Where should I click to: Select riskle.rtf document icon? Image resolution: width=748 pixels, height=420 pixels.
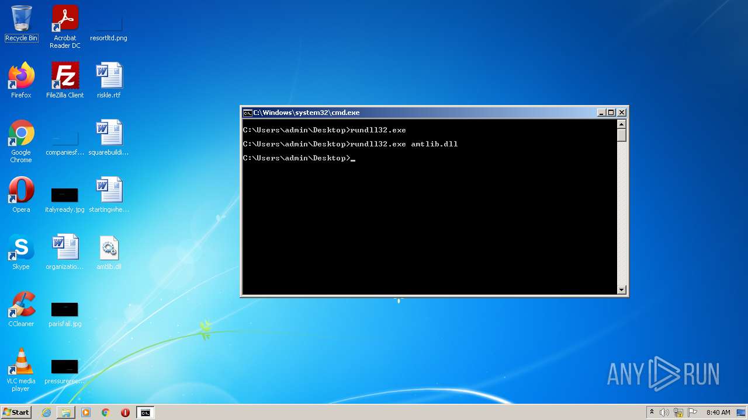109,80
